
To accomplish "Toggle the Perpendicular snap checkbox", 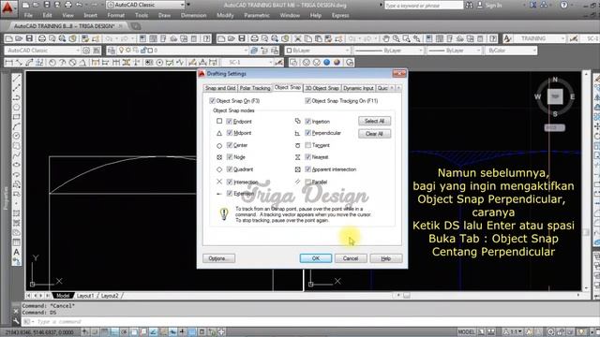I will (308, 133).
